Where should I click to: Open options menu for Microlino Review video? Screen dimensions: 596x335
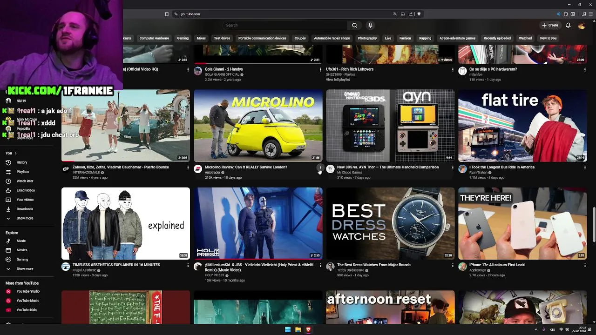click(x=320, y=167)
